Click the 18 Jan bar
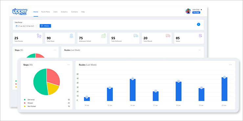The height and width of the screenshot is (121, 243). pos(179,91)
